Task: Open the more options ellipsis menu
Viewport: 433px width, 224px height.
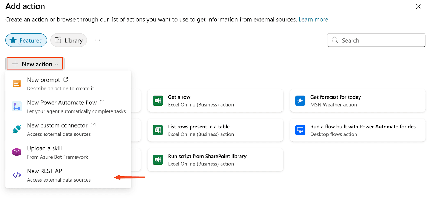Action: (x=97, y=40)
